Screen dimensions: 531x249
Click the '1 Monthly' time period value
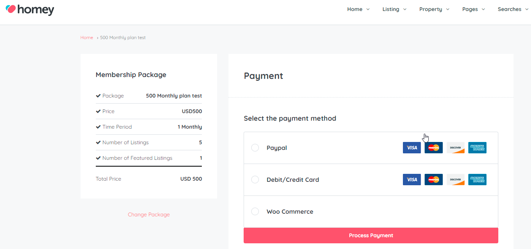190,127
